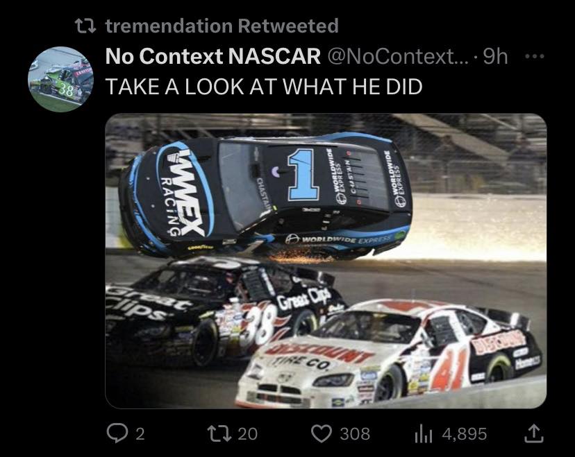Click the 4,895 views count
This screenshot has height=457, width=575.
tap(464, 434)
